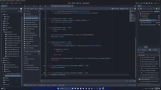The width and height of the screenshot is (161, 90).
Task: Open script attached to EquippableConstructable node
Action: [x=157, y=12]
